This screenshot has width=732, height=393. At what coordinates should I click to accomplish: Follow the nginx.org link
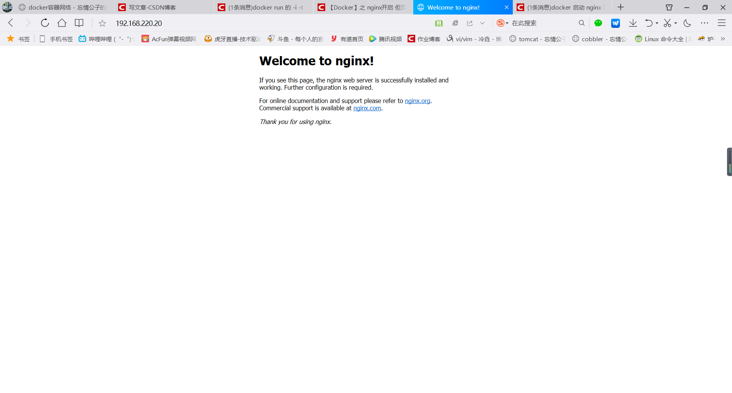coord(417,101)
